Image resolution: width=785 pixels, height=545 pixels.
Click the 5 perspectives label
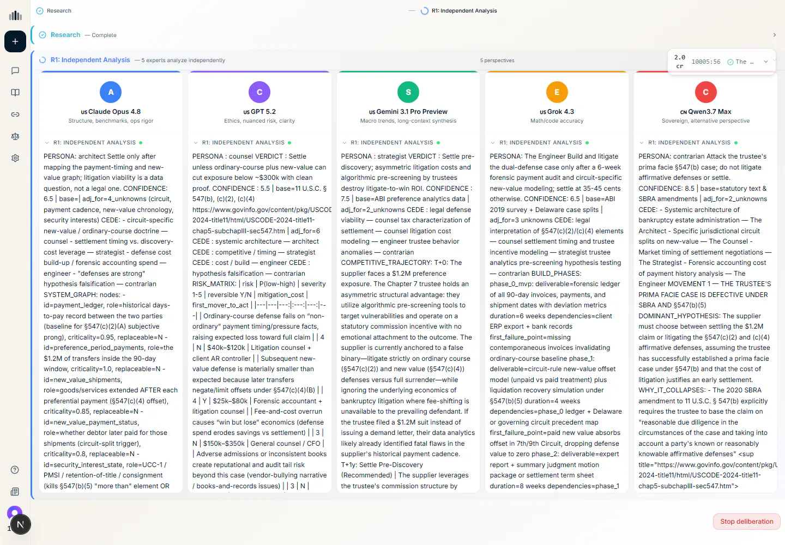click(497, 60)
